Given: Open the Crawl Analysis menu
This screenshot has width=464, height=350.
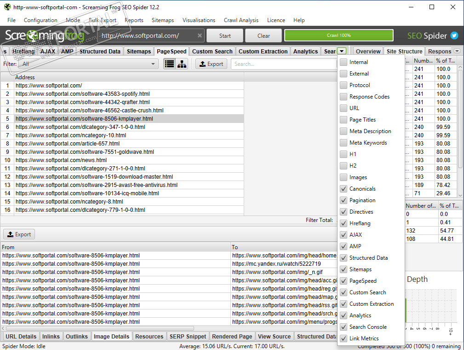Looking at the screenshot, I should click(x=241, y=20).
